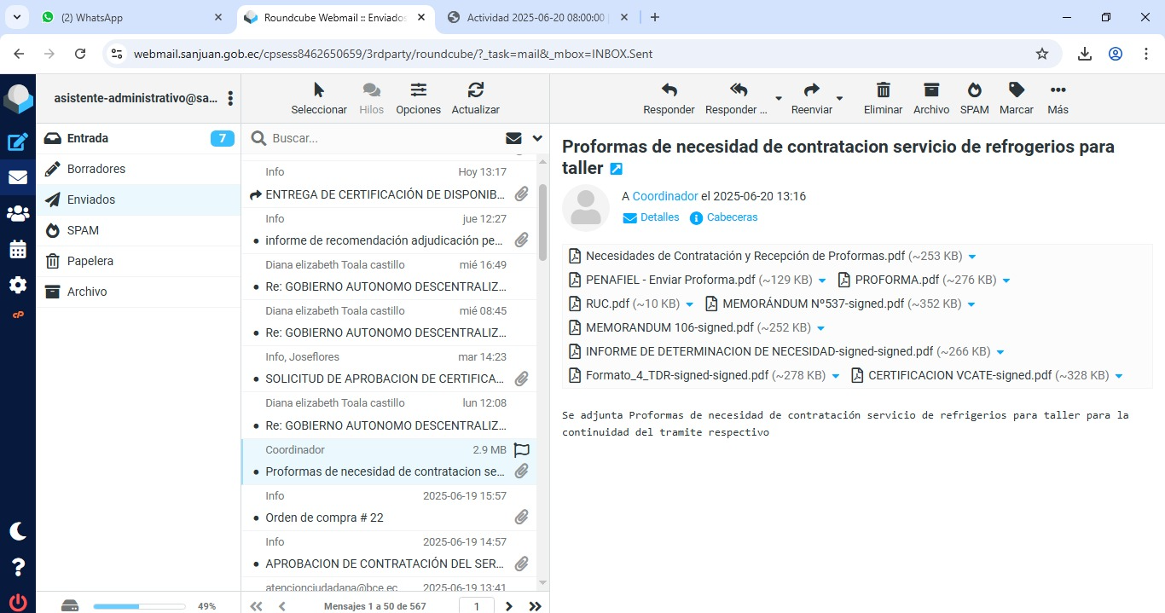The height and width of the screenshot is (613, 1165).
Task: Click the compose new message icon
Action: (x=18, y=142)
